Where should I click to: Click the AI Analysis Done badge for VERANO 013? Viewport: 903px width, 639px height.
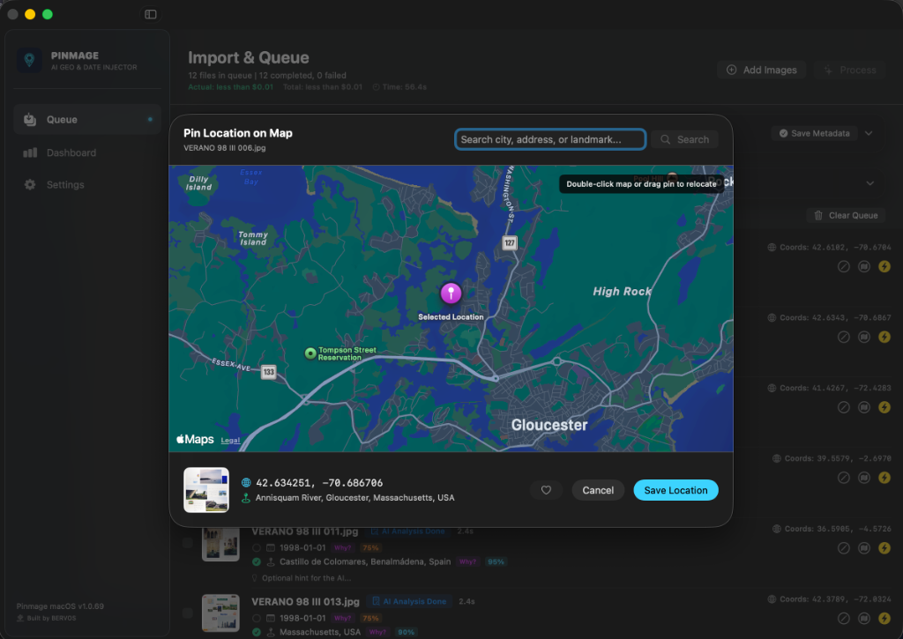pyautogui.click(x=409, y=601)
